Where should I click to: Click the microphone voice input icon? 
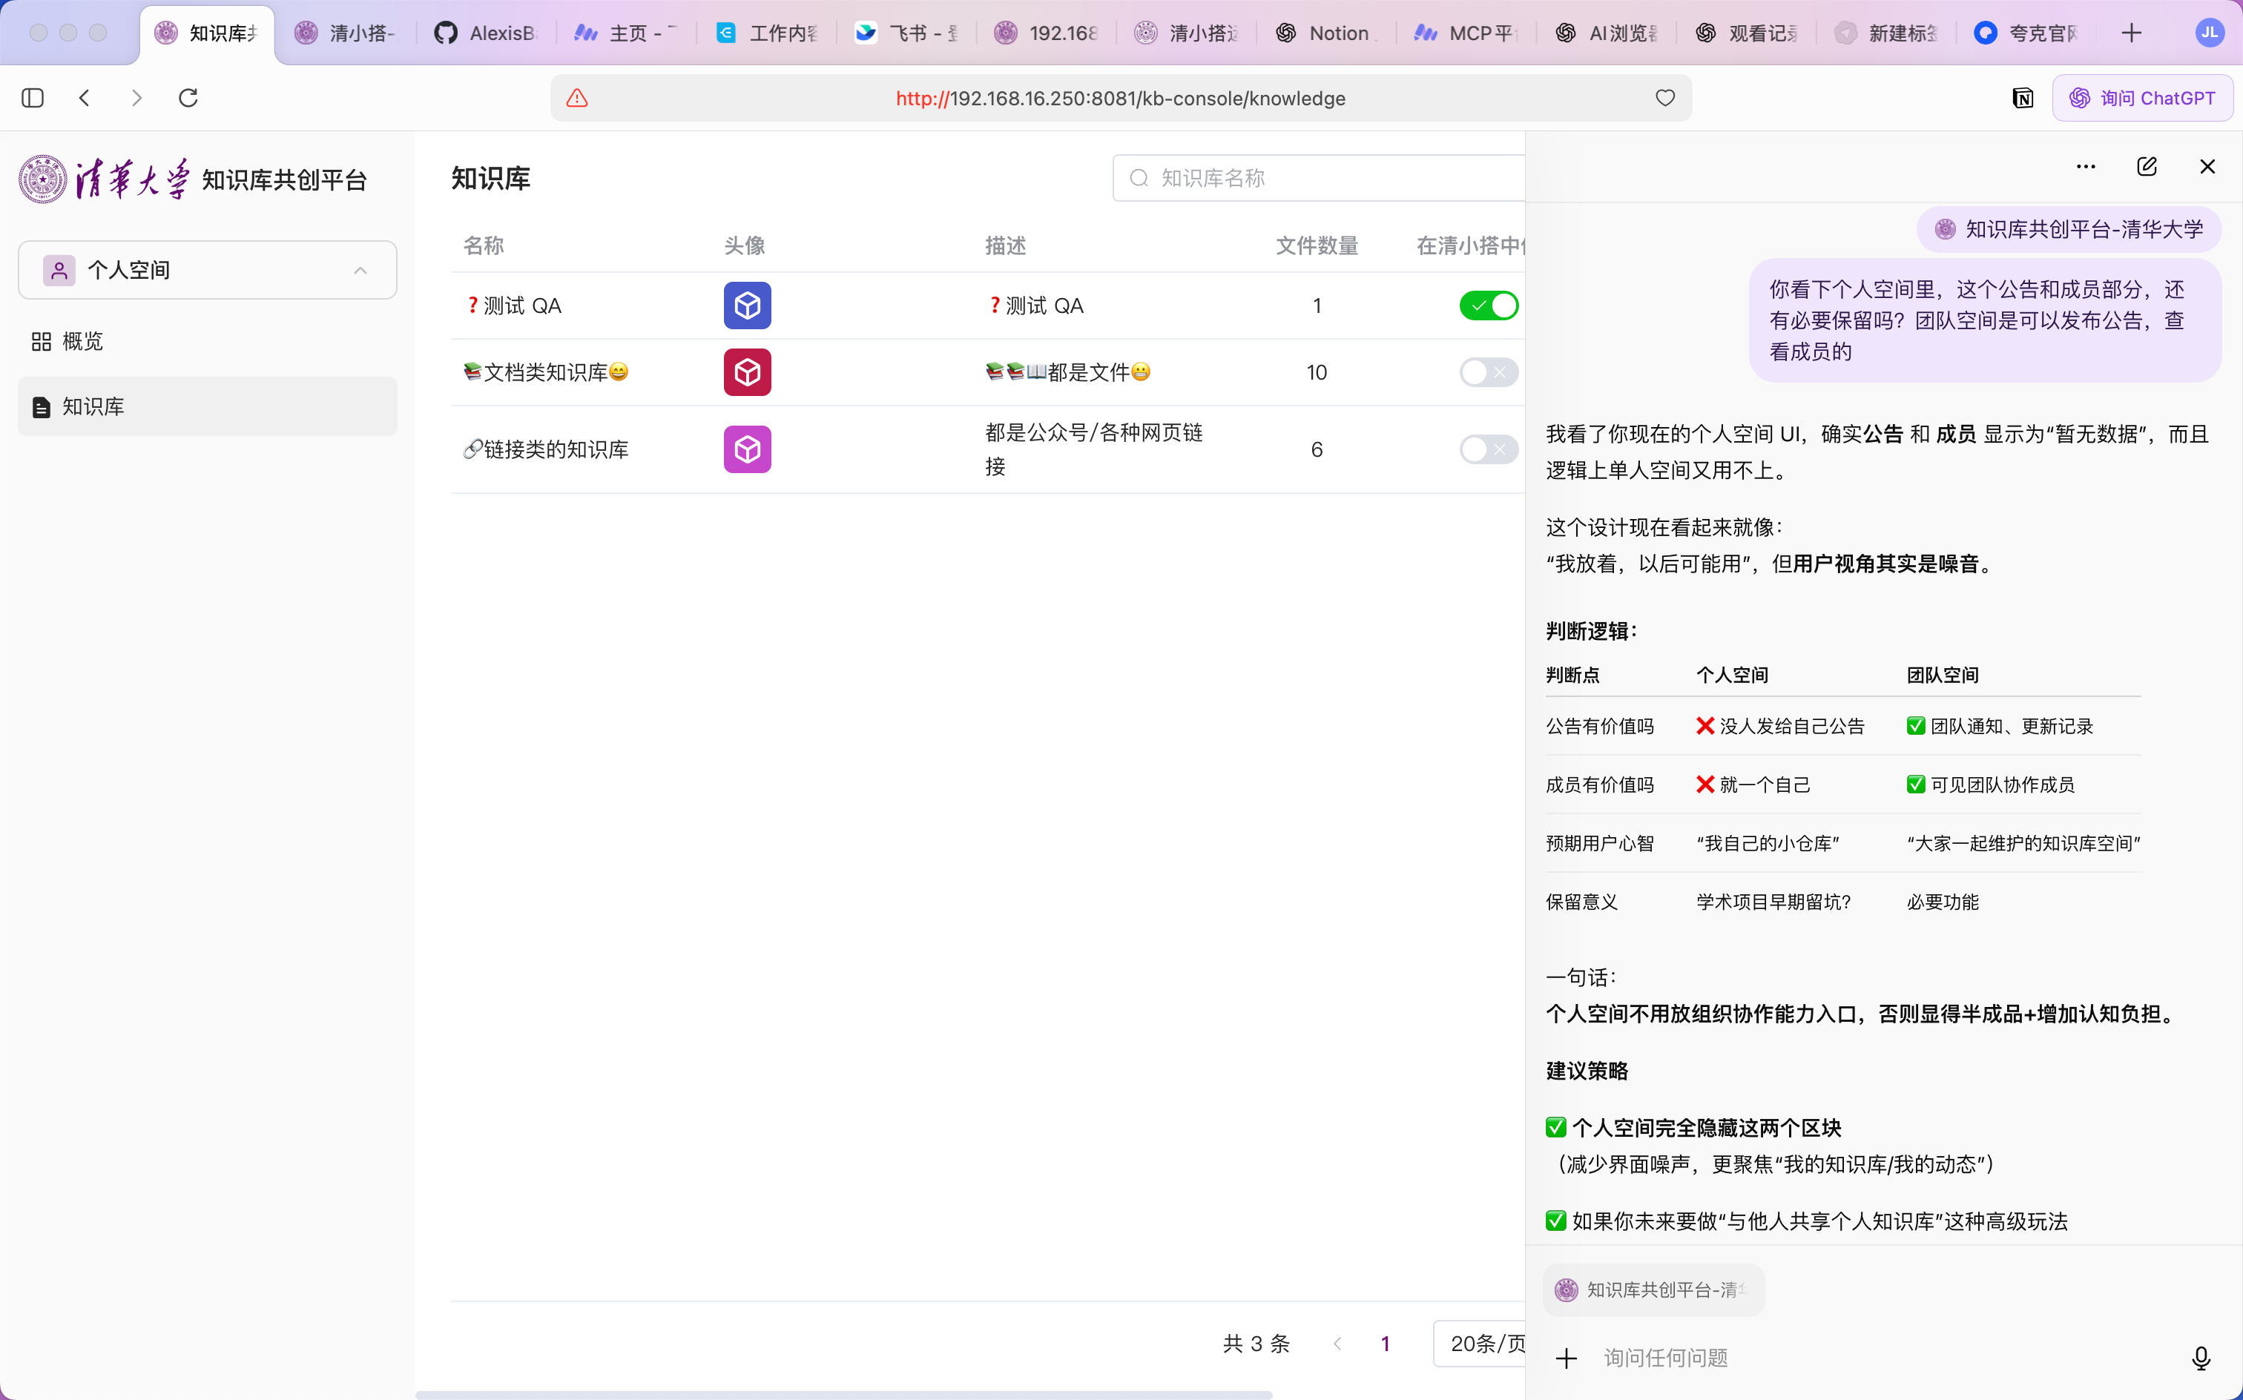(2201, 1358)
